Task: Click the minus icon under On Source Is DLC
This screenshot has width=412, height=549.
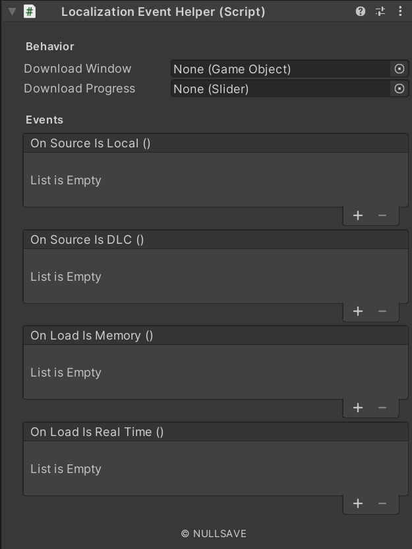Action: click(x=382, y=311)
